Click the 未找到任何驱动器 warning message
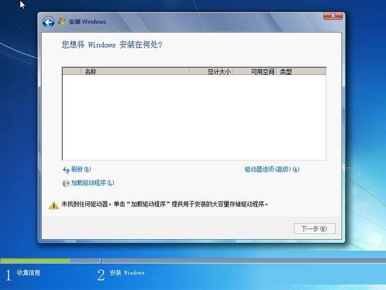 [x=165, y=204]
